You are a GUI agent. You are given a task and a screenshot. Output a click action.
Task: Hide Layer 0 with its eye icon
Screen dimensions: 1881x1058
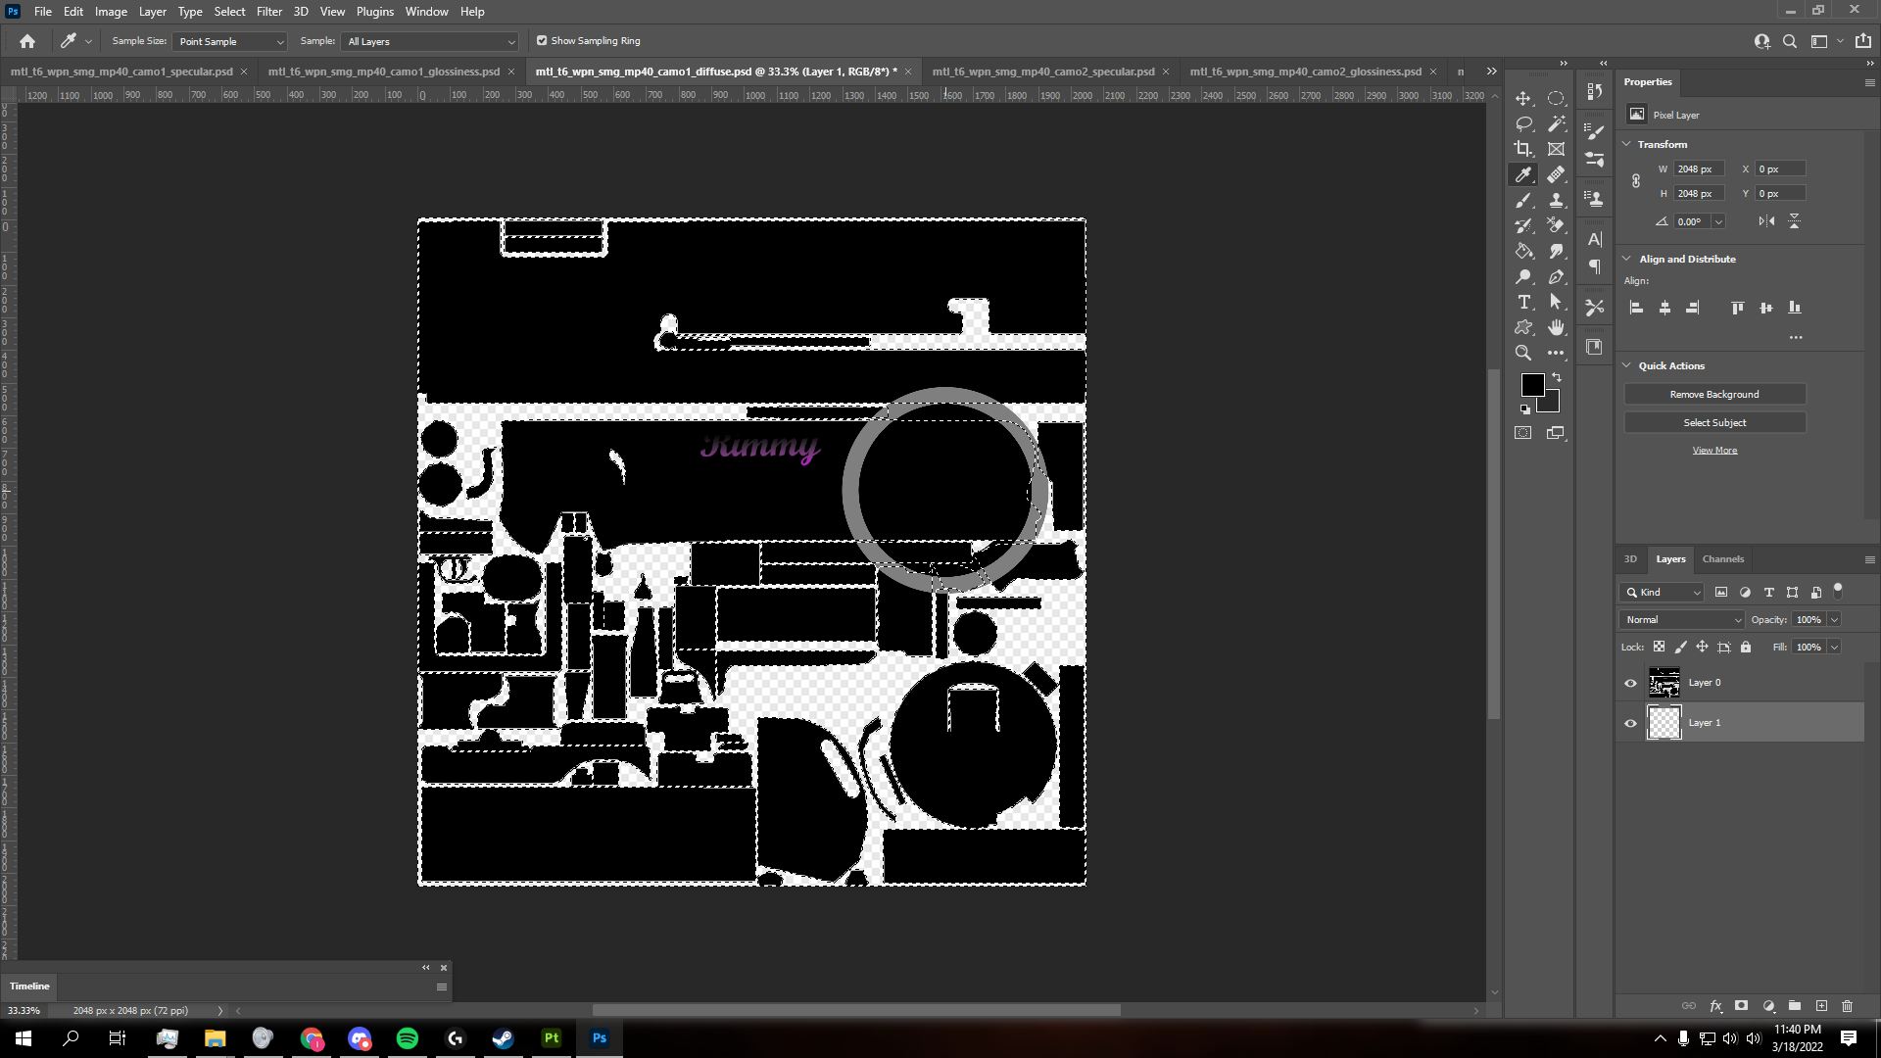(1630, 683)
